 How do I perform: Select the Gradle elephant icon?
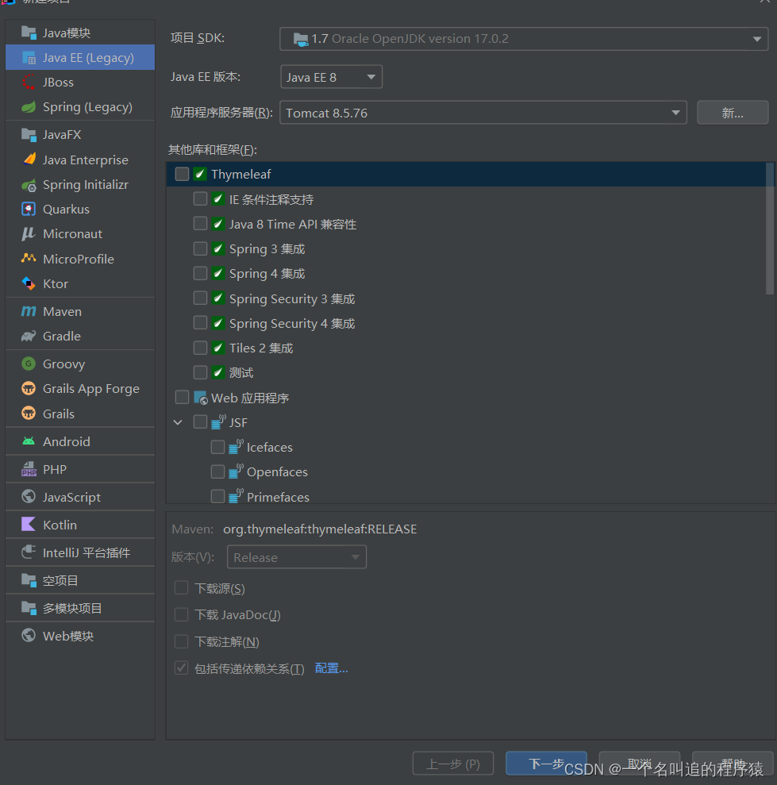29,336
